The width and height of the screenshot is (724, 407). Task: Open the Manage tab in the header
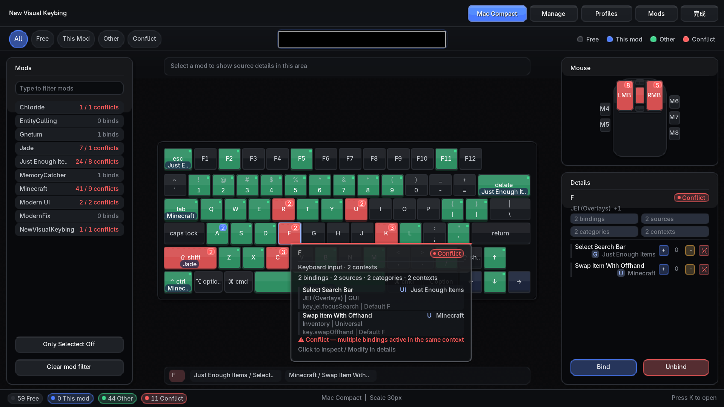553,14
